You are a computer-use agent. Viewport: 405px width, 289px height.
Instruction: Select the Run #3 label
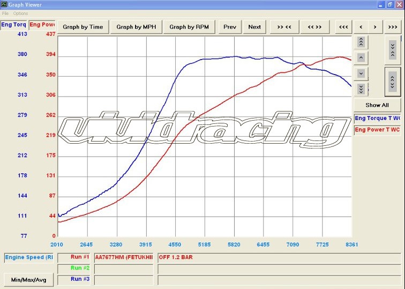[73, 279]
